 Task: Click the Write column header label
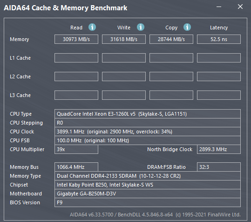124,28
